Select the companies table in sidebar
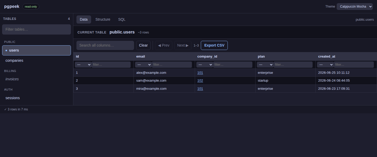377x157 pixels. coord(36,60)
